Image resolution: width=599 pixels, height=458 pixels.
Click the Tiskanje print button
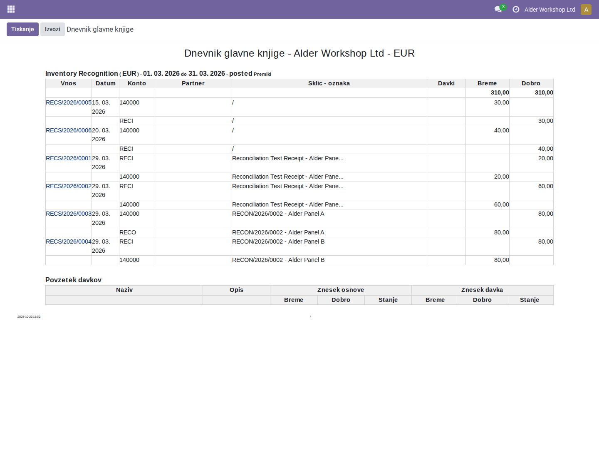22,29
